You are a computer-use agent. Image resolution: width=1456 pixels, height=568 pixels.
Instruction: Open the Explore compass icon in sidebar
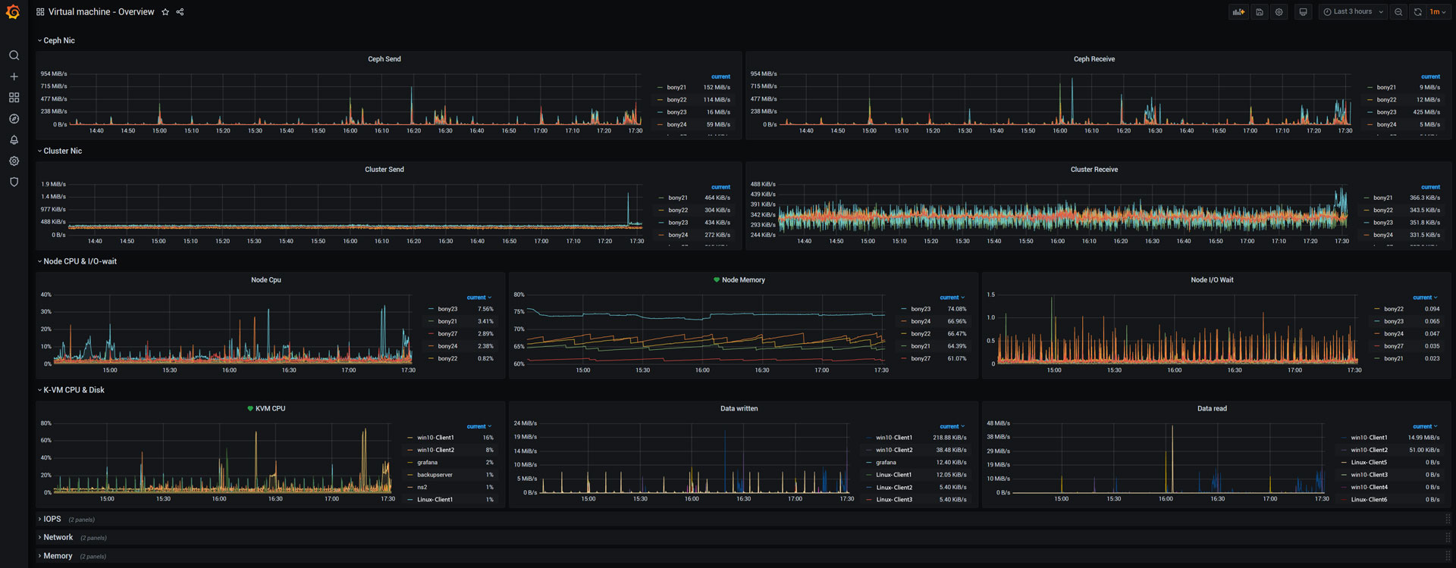coord(14,119)
